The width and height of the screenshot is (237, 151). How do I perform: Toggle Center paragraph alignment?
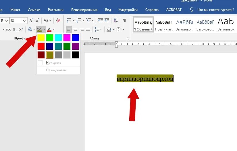point(75,29)
